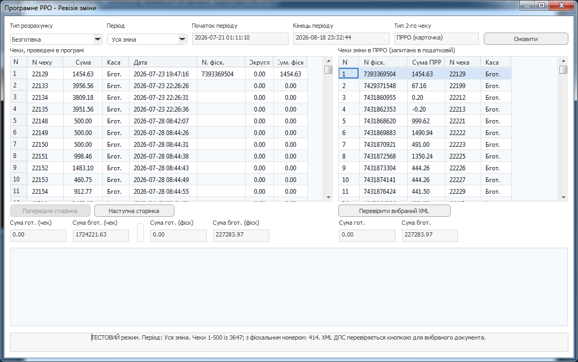Select check 22148 cell
This screenshot has width=578, height=362.
click(45, 121)
